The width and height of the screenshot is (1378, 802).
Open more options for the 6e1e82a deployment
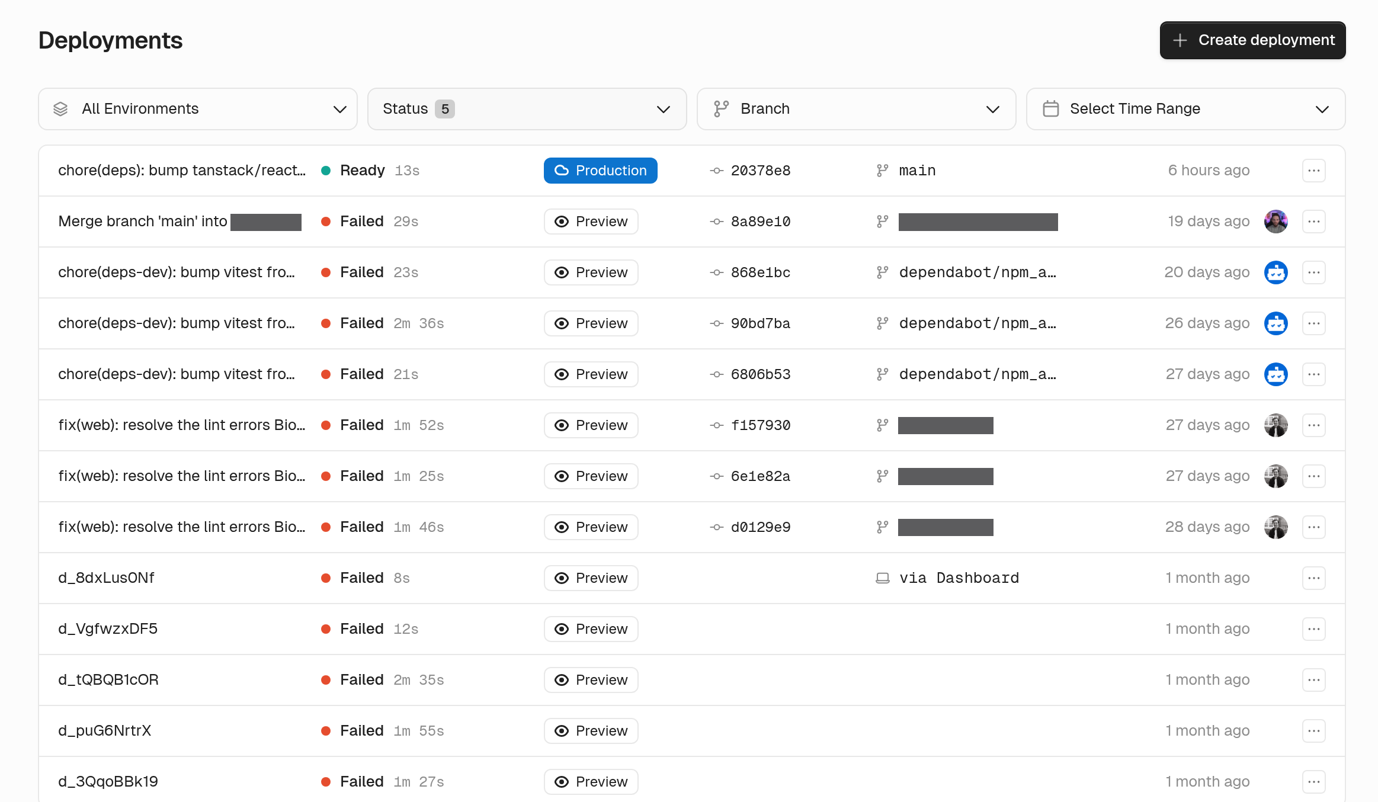click(x=1313, y=476)
